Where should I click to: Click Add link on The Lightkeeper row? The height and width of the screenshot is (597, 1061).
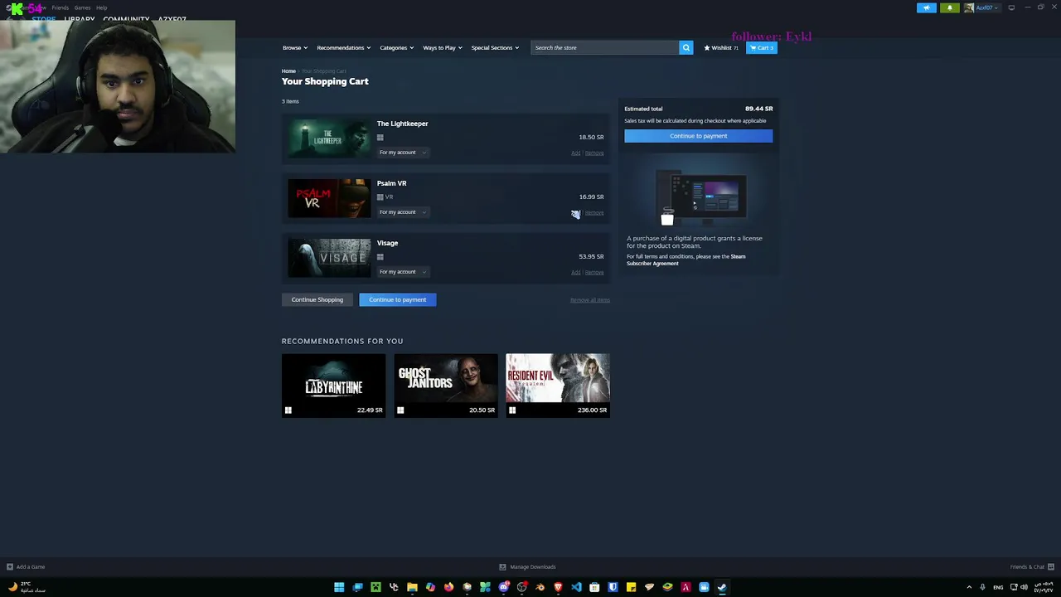tap(575, 153)
